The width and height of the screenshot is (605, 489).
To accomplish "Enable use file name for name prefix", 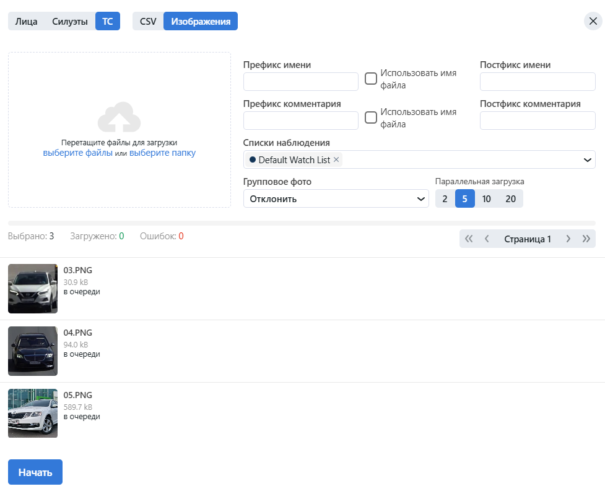I will [x=371, y=79].
